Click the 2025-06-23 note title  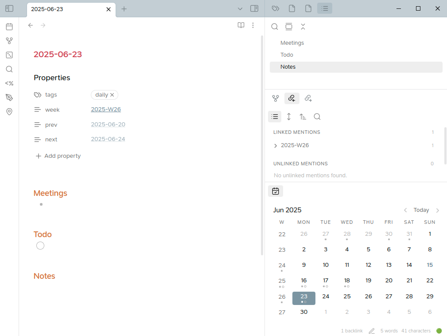point(58,55)
